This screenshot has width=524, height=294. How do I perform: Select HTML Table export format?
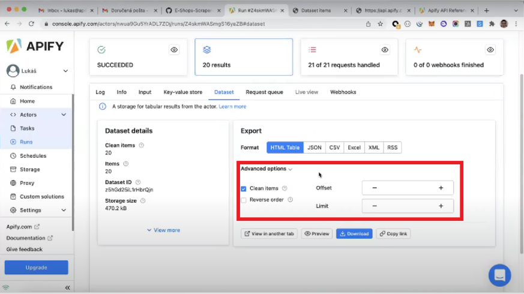pos(285,148)
